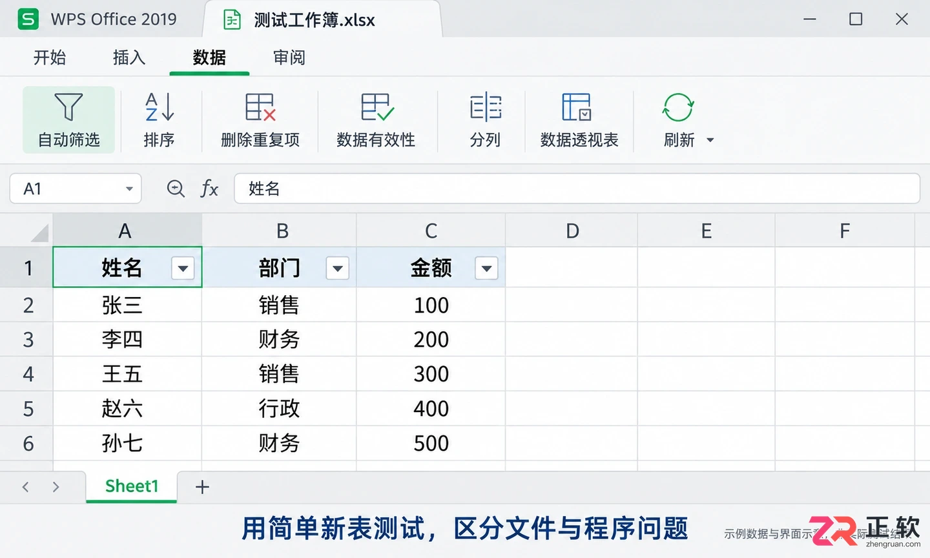
Task: Select the 数据 ribbon tab
Action: click(209, 57)
